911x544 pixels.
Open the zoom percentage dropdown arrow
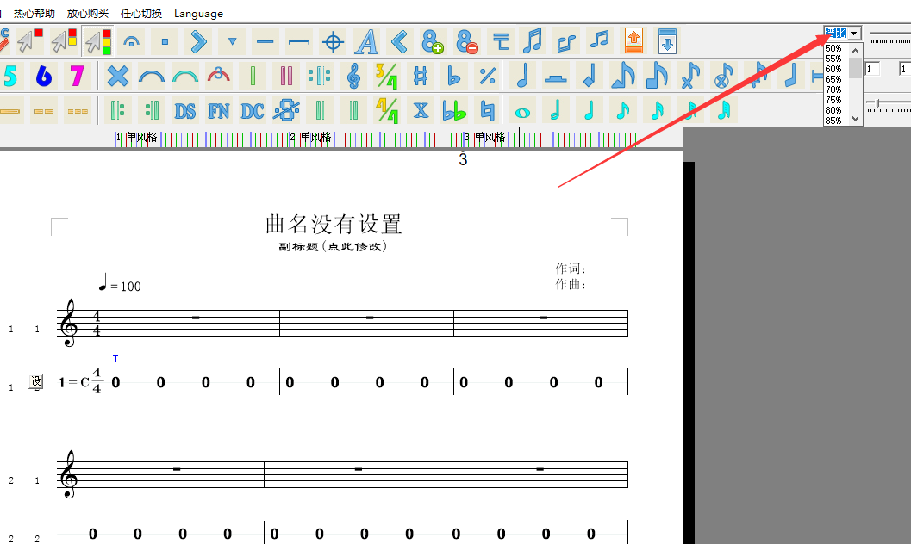tap(854, 33)
